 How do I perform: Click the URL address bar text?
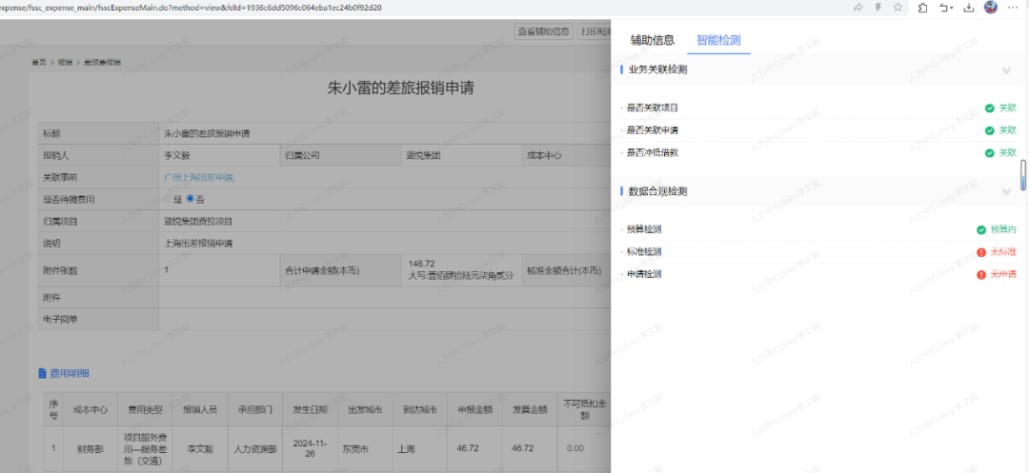pos(191,8)
